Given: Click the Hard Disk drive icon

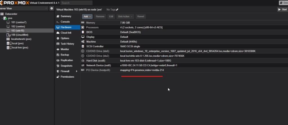Looking at the screenshot, I should pos(83,61).
